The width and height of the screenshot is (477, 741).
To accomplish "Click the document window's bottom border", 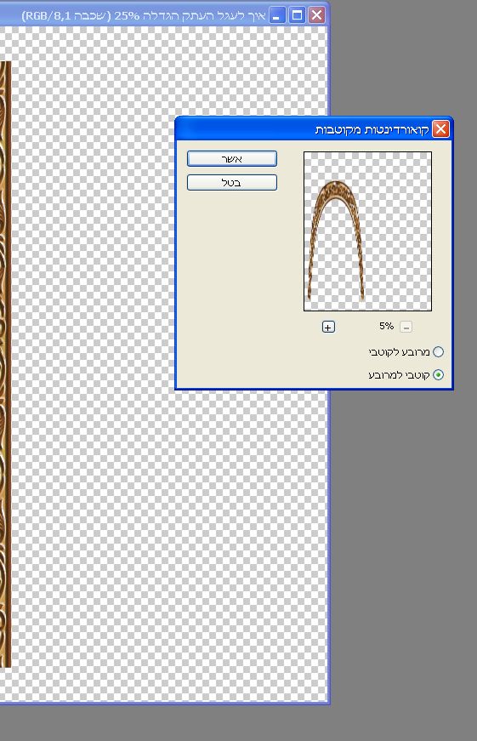I will click(163, 704).
